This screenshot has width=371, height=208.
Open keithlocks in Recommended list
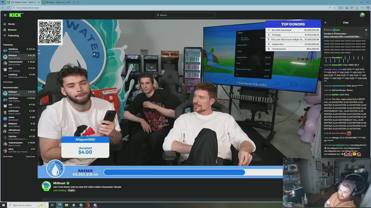pos(19,112)
